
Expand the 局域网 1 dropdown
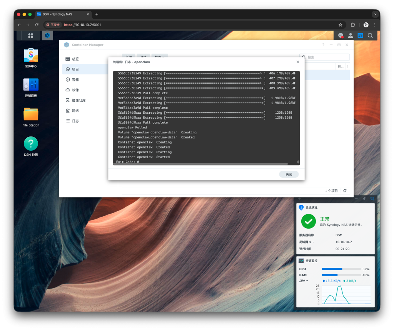coord(307,242)
